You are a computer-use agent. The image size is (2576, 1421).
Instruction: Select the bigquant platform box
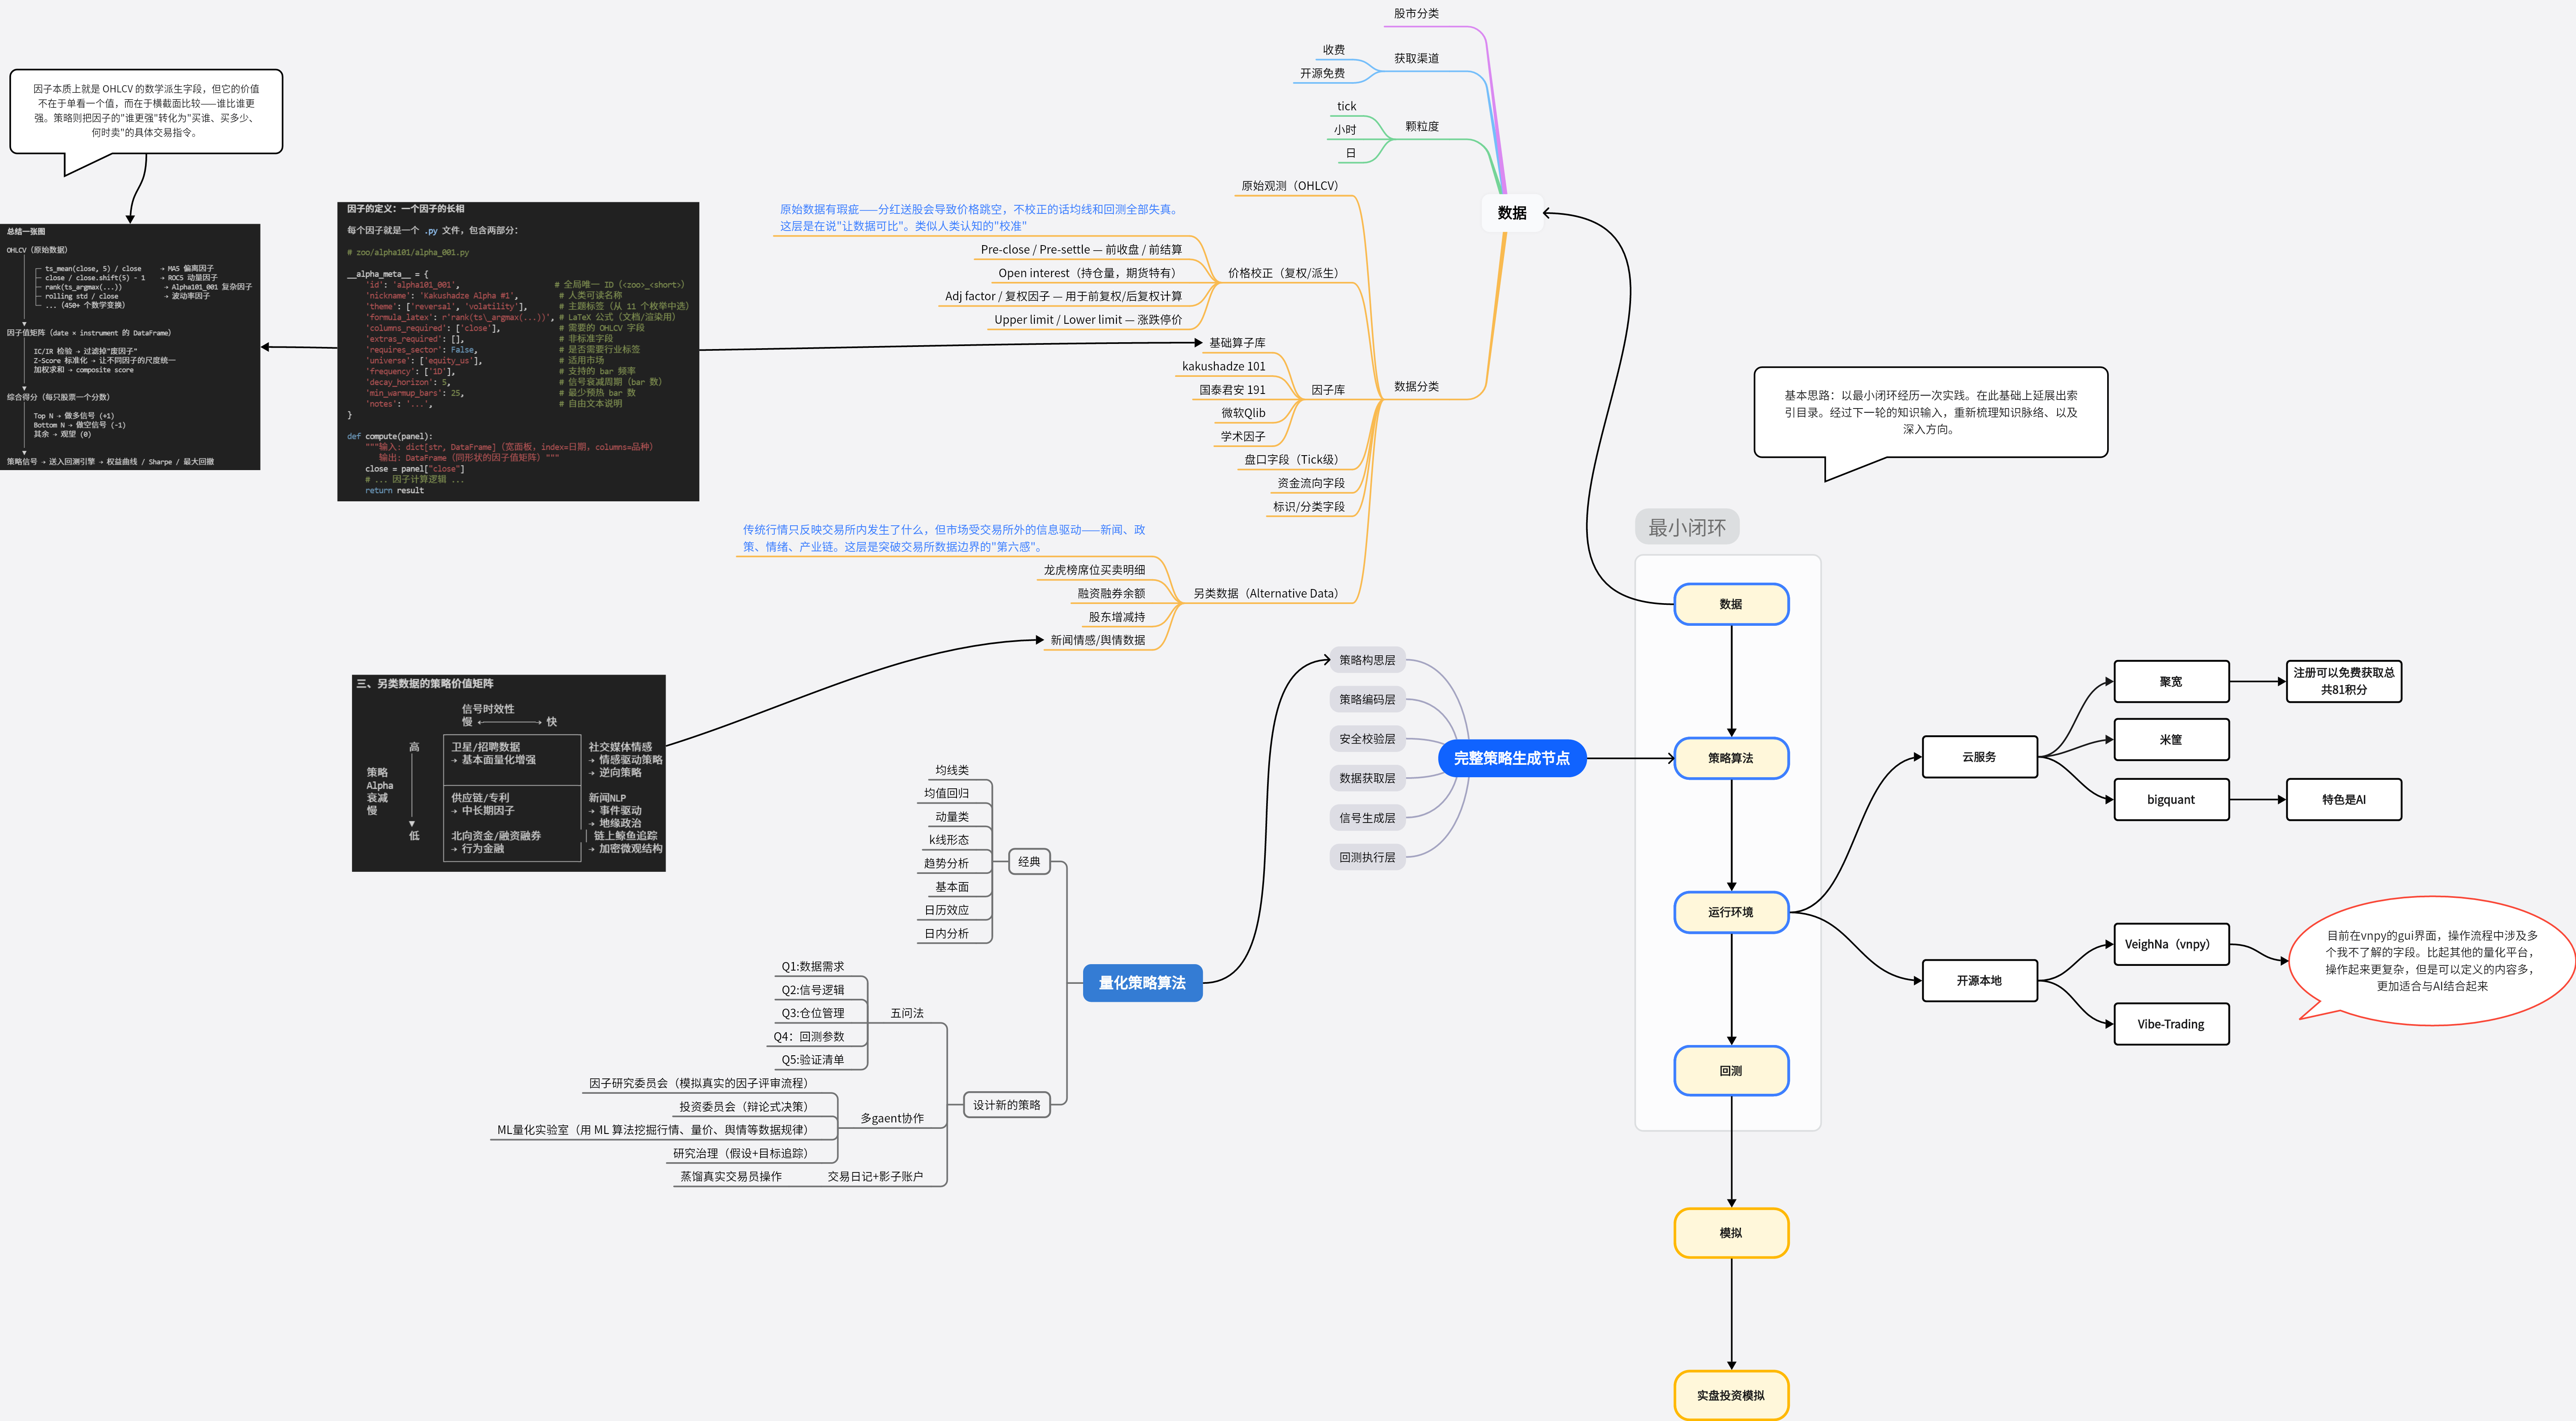pos(2171,800)
